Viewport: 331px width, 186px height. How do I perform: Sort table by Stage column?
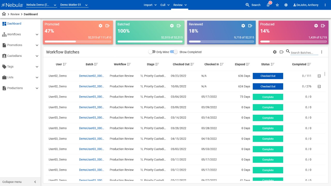(157, 64)
